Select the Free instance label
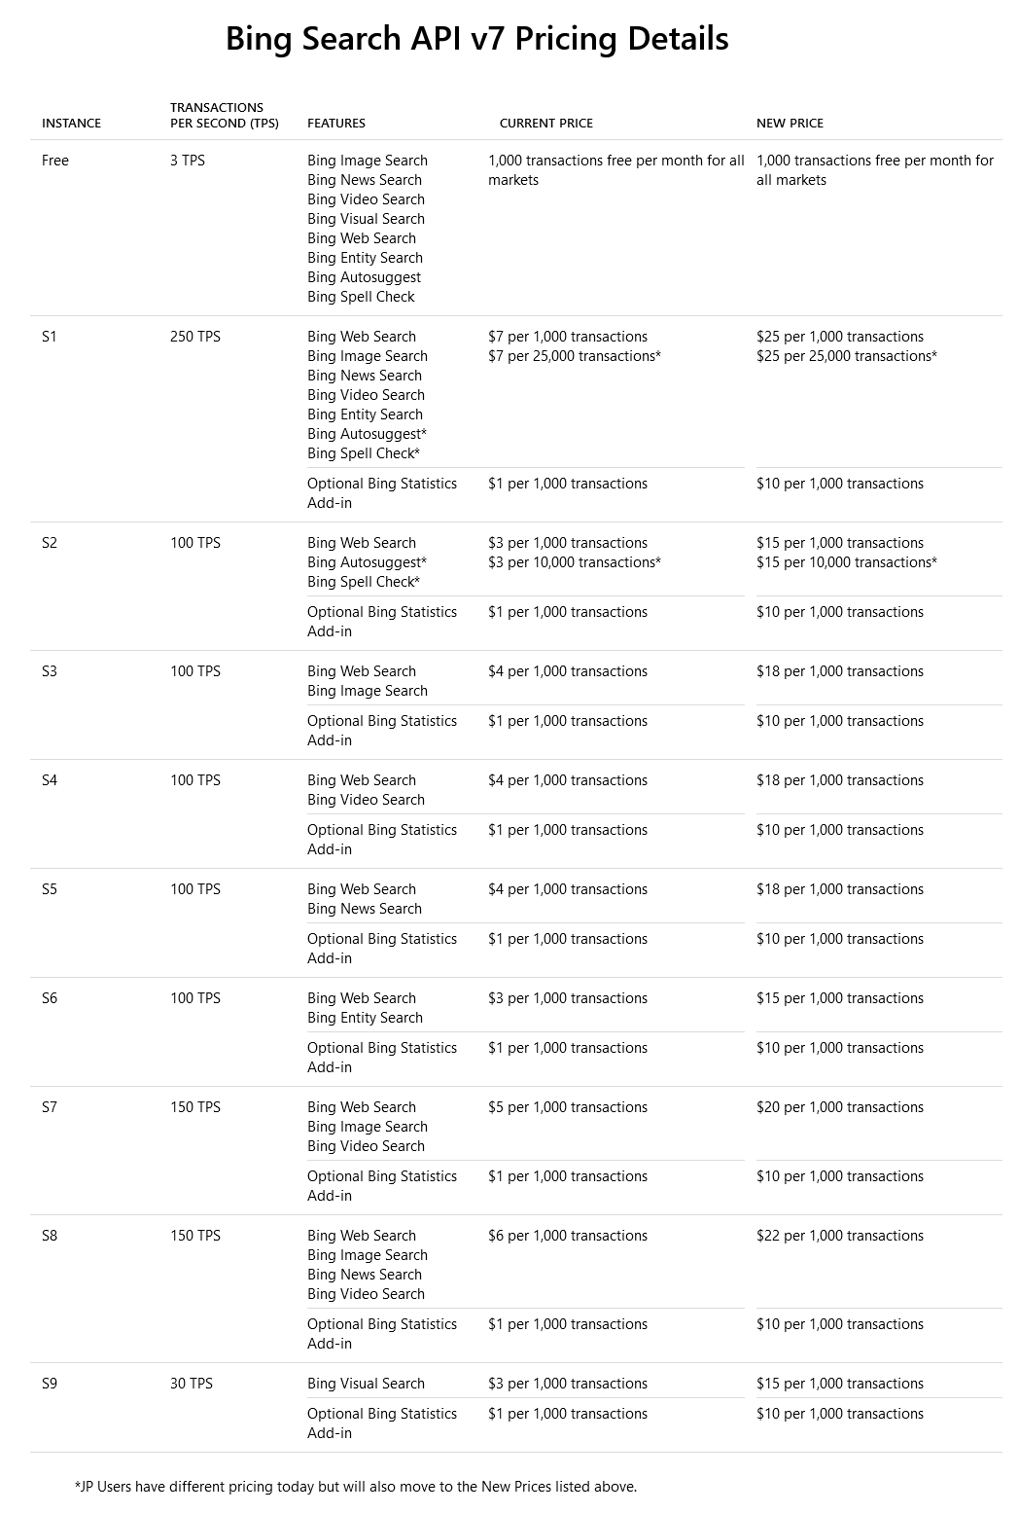Image resolution: width=1019 pixels, height=1513 pixels. click(55, 161)
